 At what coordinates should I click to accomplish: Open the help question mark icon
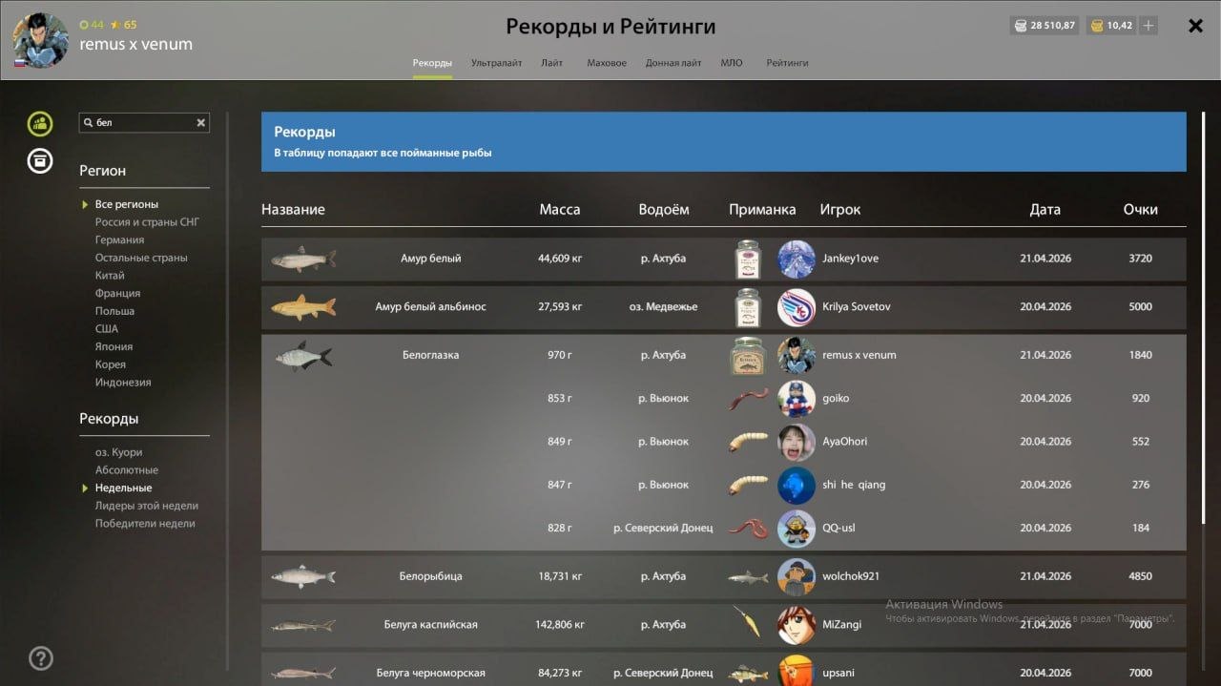41,658
